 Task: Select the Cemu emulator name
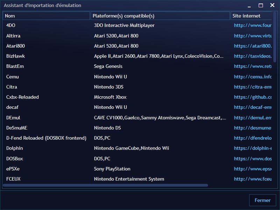pos(13,77)
